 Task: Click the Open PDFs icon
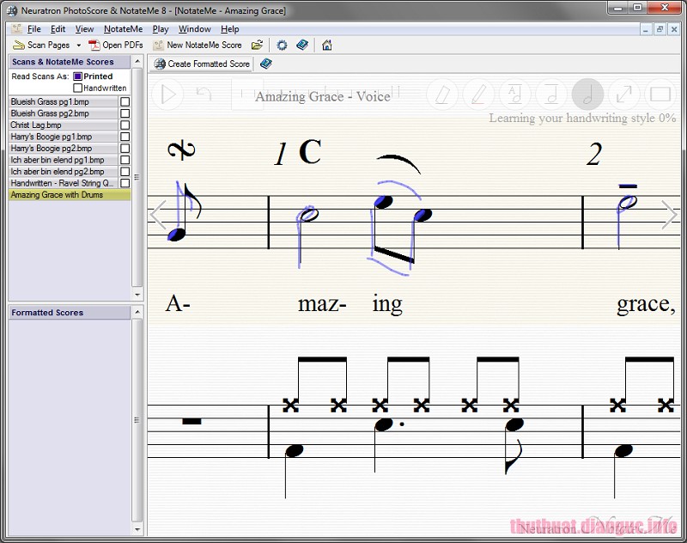click(x=94, y=45)
